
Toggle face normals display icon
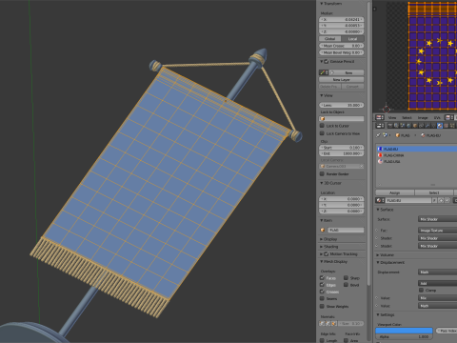(334, 324)
